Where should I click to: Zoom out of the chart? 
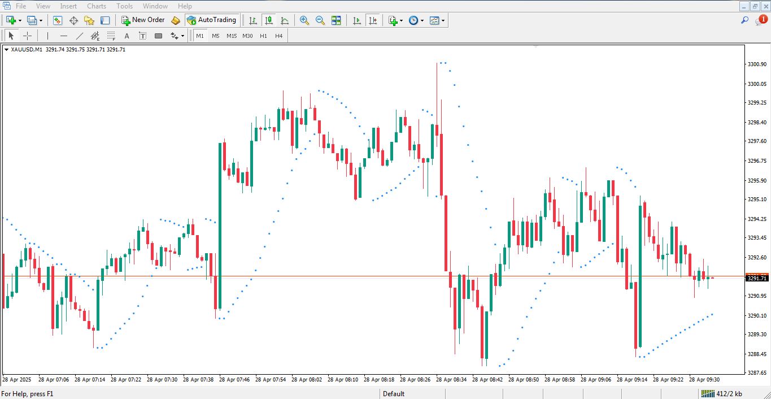[320, 20]
